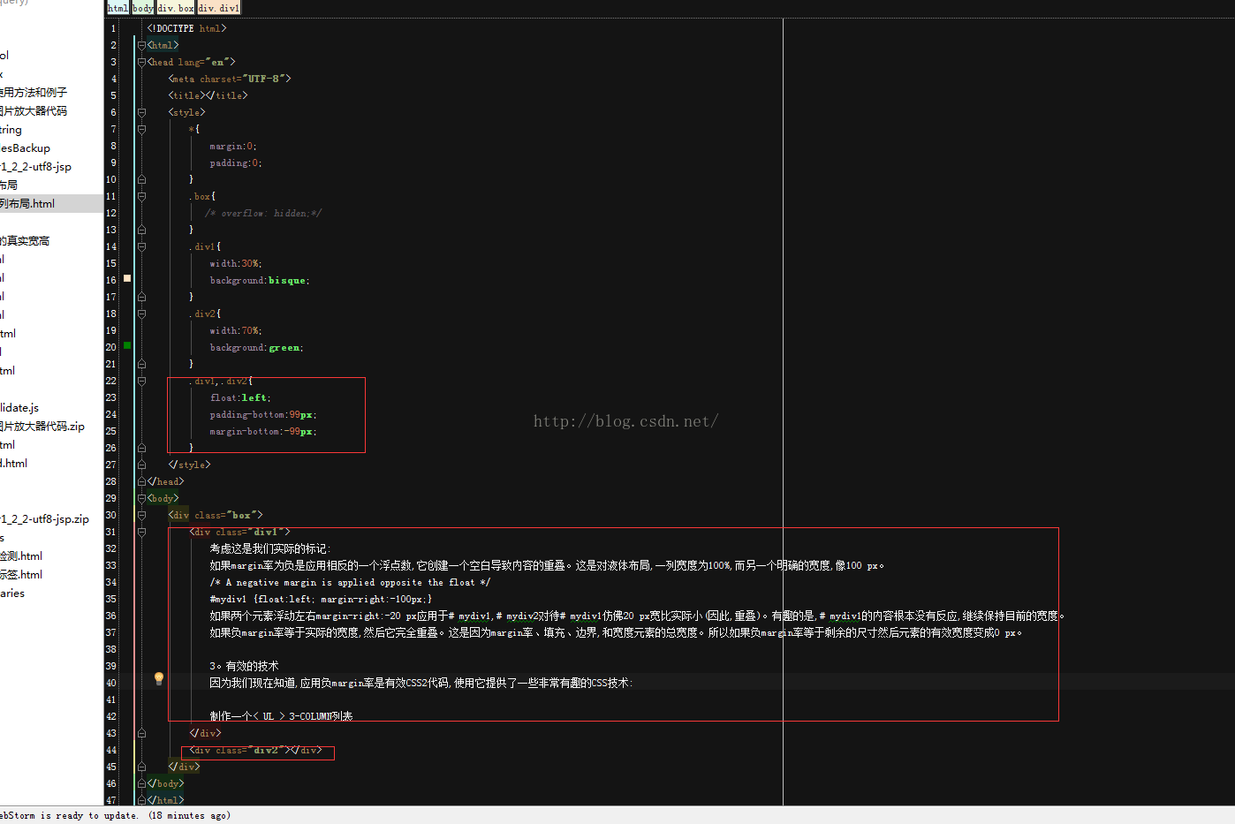Click line number 24 in gutter
This screenshot has width=1235, height=824.
pos(111,414)
